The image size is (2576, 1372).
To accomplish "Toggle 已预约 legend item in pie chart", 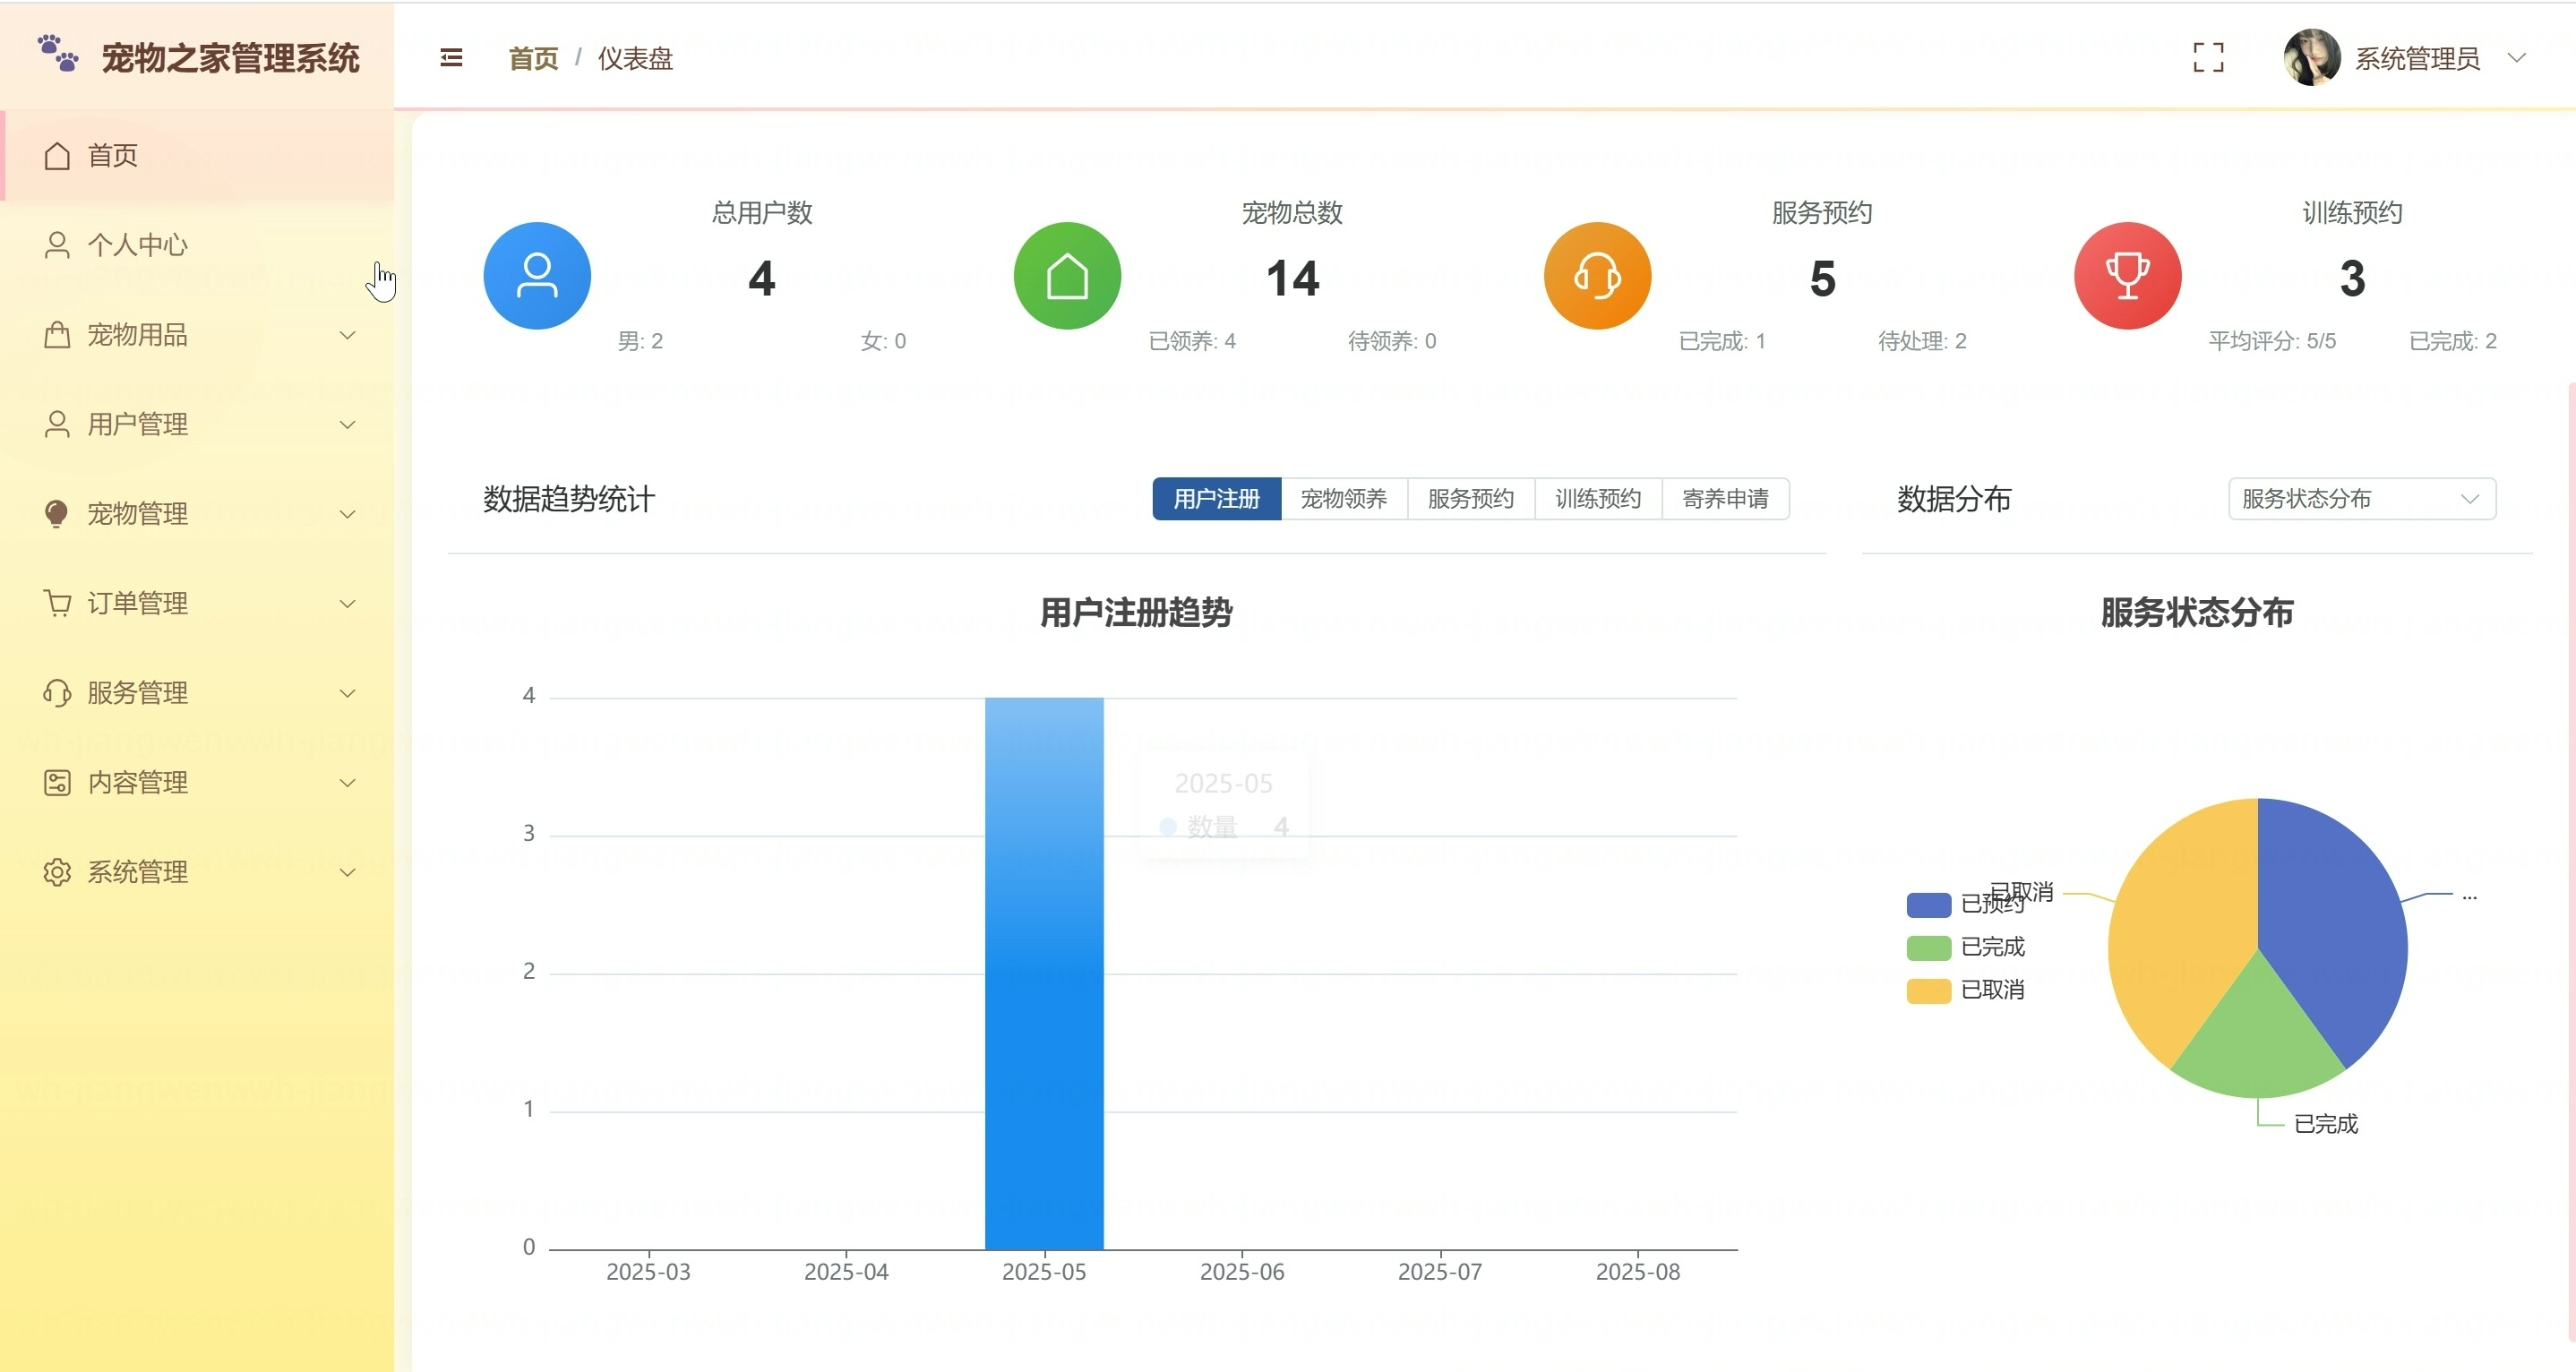I will [x=1930, y=905].
